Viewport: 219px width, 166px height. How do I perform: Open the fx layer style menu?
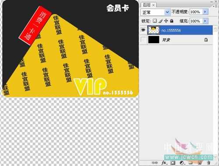pos(164,162)
